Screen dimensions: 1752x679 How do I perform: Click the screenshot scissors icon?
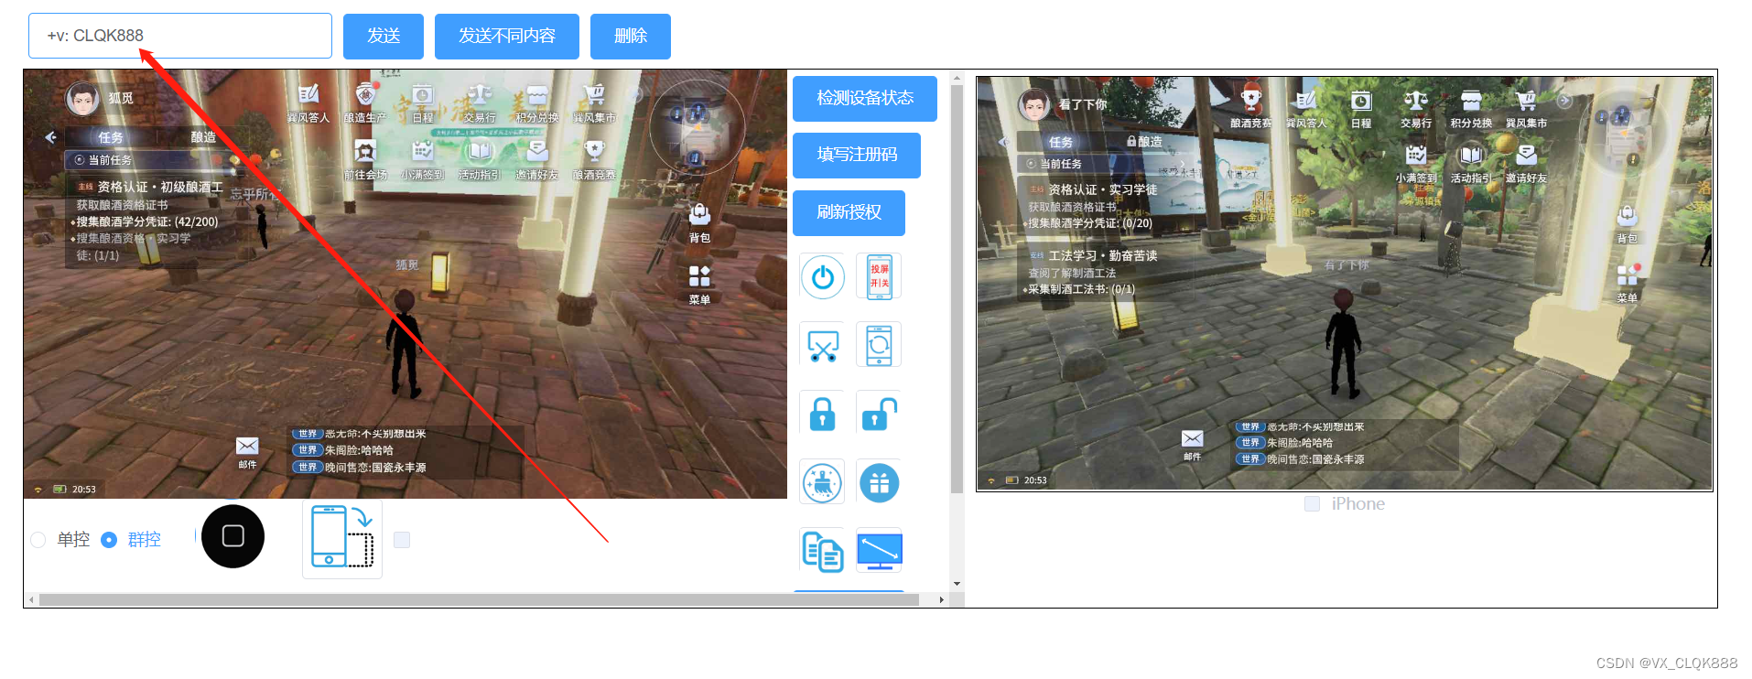pyautogui.click(x=822, y=345)
